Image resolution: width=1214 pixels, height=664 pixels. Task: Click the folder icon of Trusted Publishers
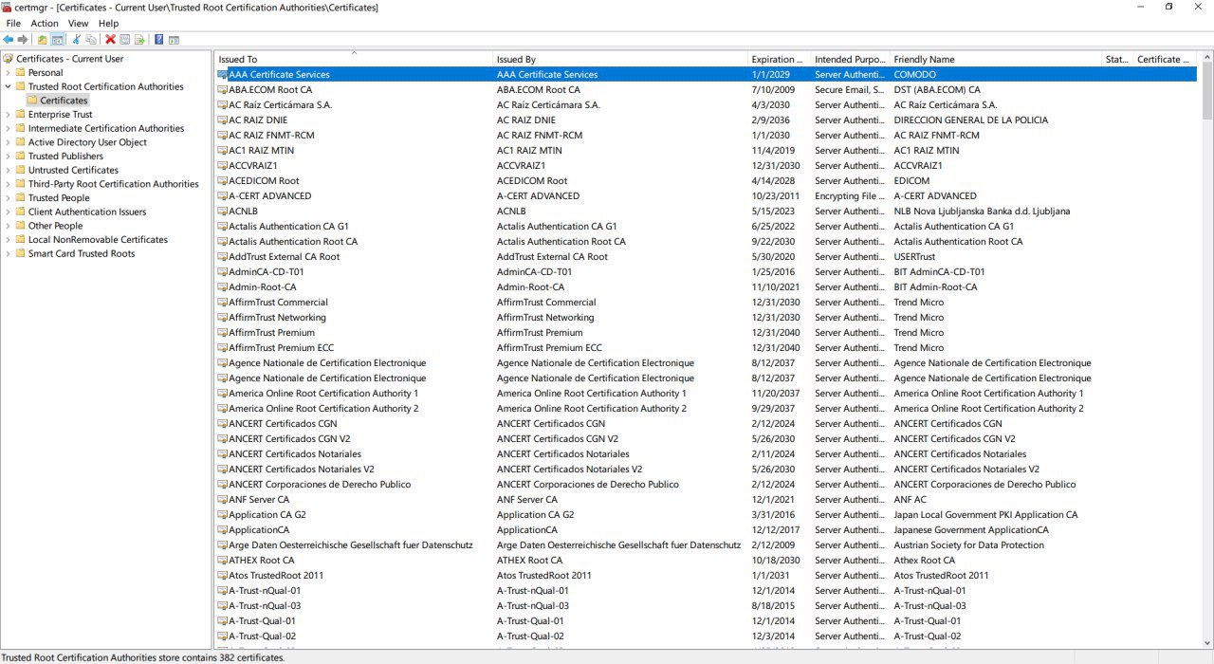click(20, 157)
